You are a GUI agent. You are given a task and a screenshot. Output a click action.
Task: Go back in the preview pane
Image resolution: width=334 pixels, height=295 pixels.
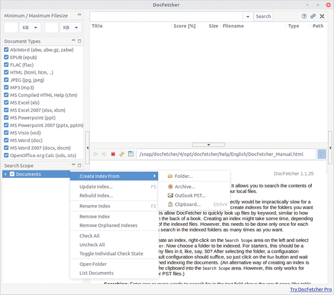[x=95, y=154]
